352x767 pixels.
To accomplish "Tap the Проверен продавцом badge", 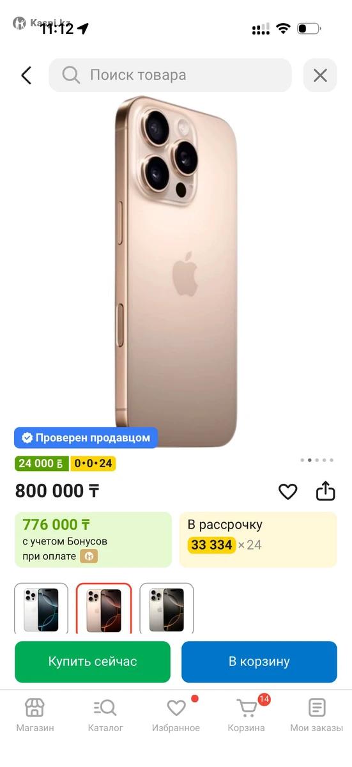I will tap(86, 438).
